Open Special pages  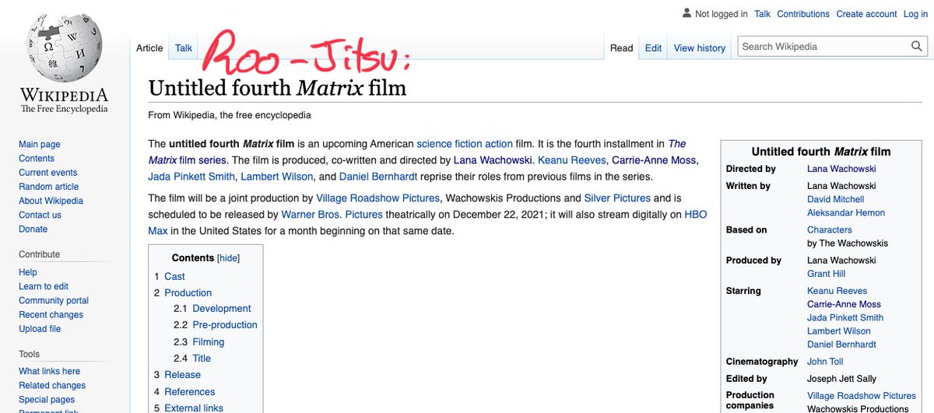point(47,400)
